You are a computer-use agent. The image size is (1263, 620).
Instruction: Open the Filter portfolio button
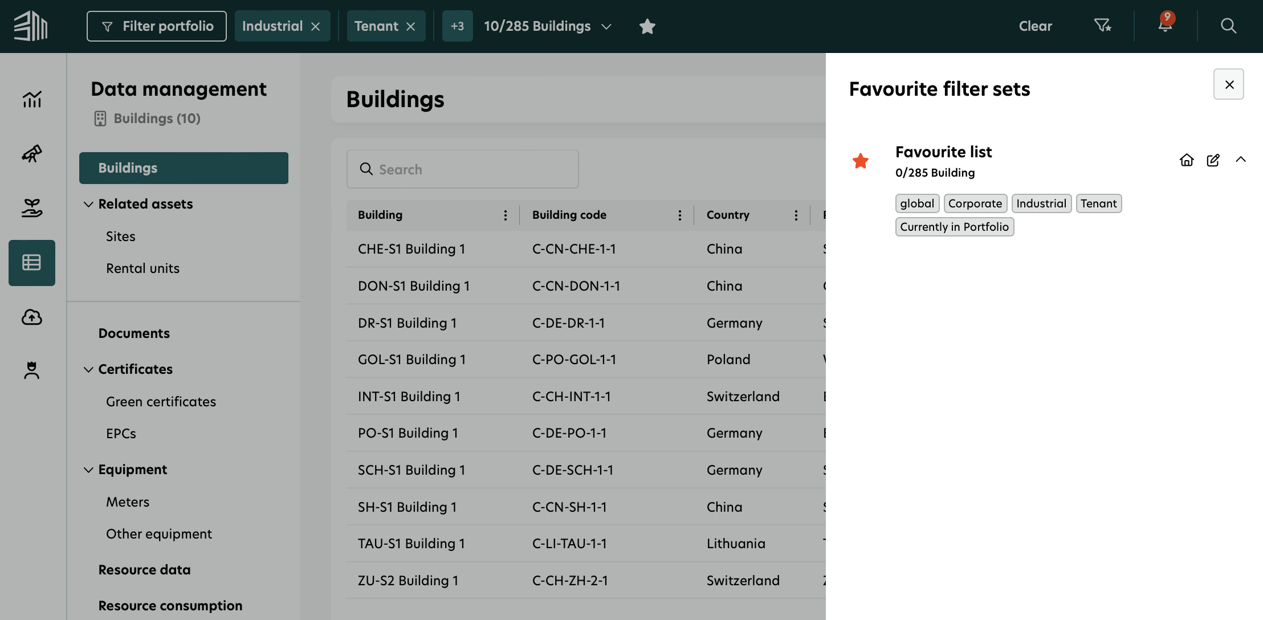click(x=157, y=26)
